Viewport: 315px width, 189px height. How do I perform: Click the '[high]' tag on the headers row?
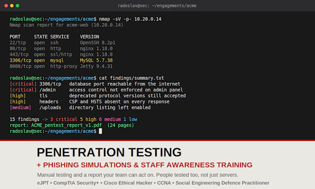pyautogui.click(x=18, y=102)
